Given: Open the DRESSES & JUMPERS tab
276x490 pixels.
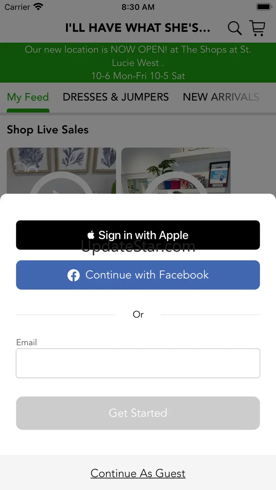Looking at the screenshot, I should 116,97.
